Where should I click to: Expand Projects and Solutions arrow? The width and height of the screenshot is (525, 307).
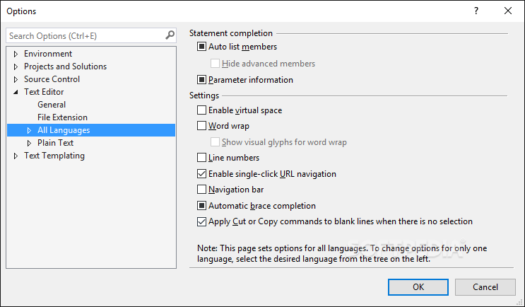16,66
